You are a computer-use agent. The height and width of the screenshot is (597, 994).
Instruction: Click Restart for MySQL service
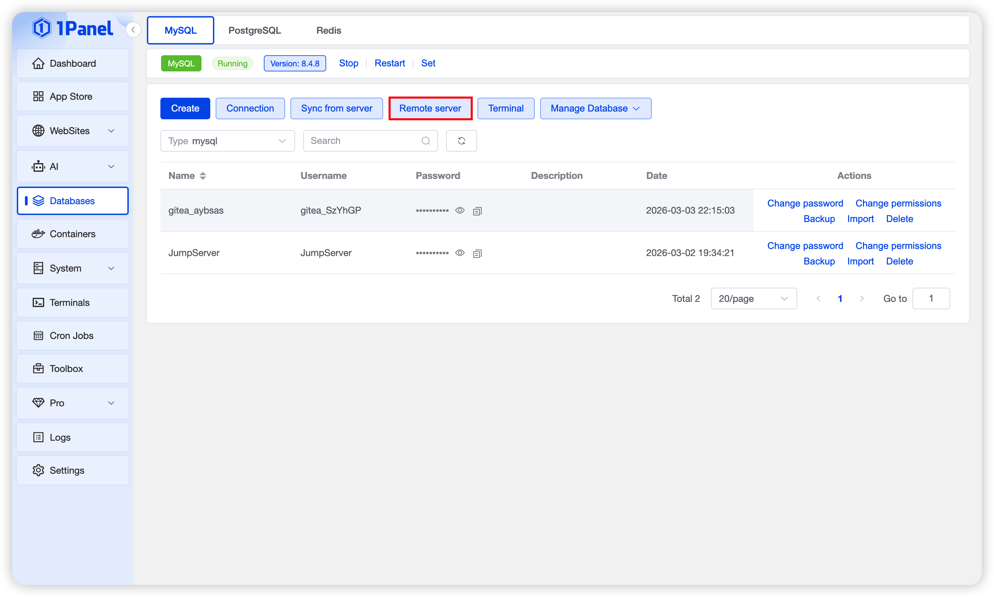390,63
